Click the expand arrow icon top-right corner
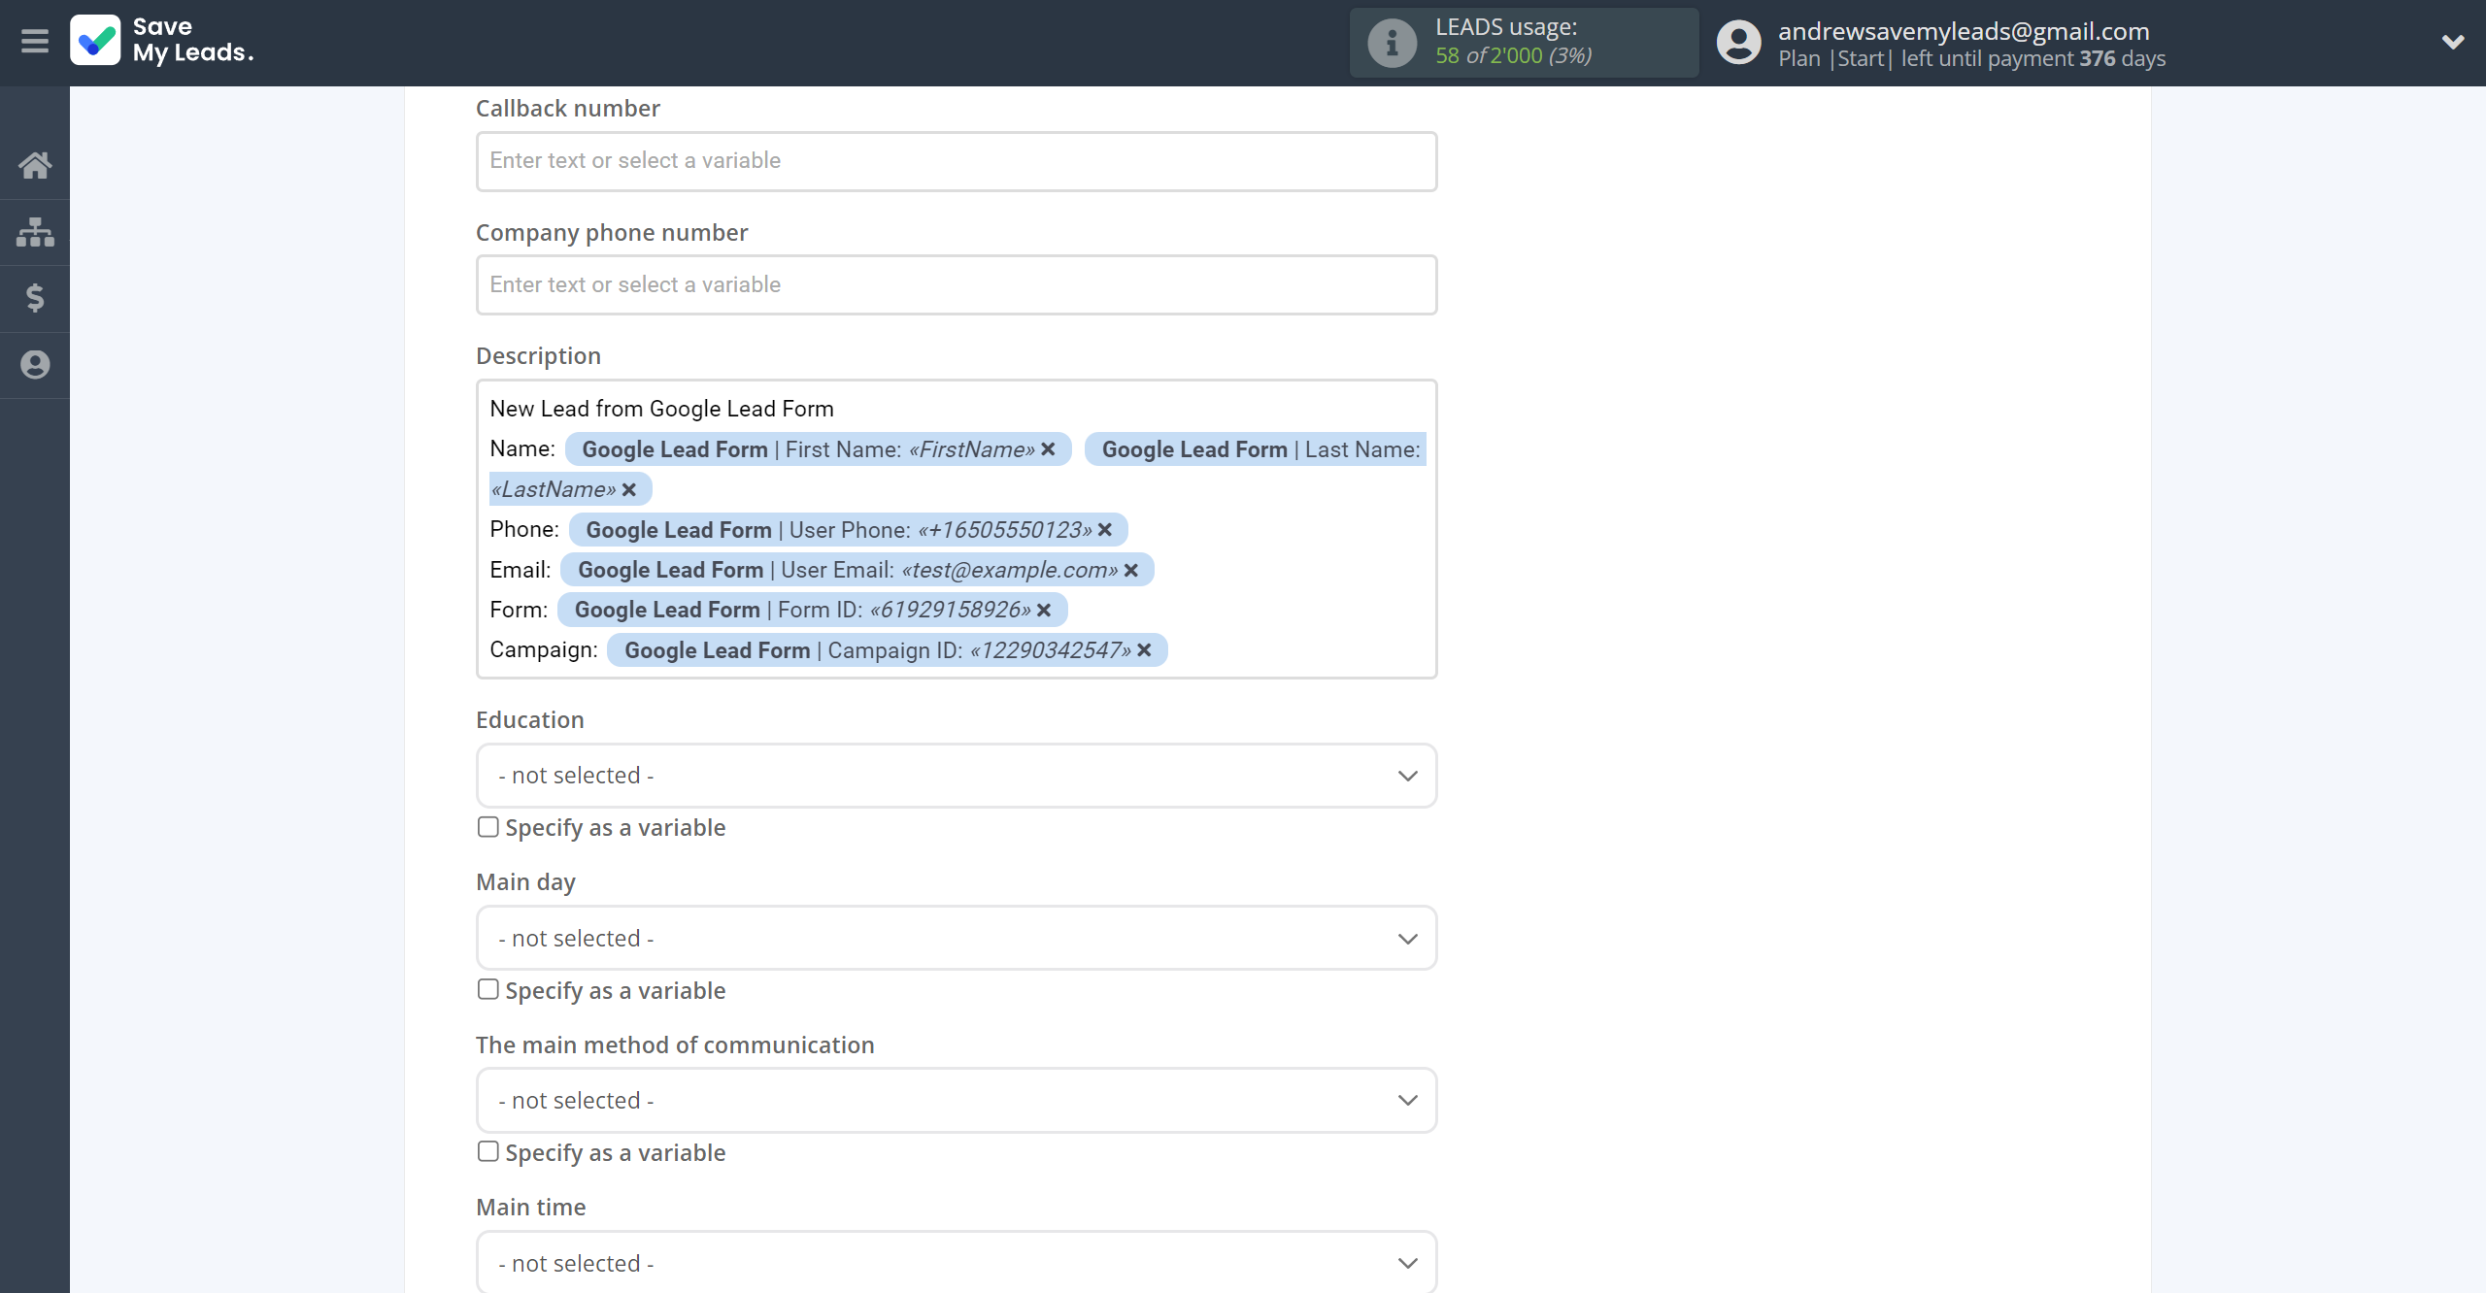 point(2451,43)
